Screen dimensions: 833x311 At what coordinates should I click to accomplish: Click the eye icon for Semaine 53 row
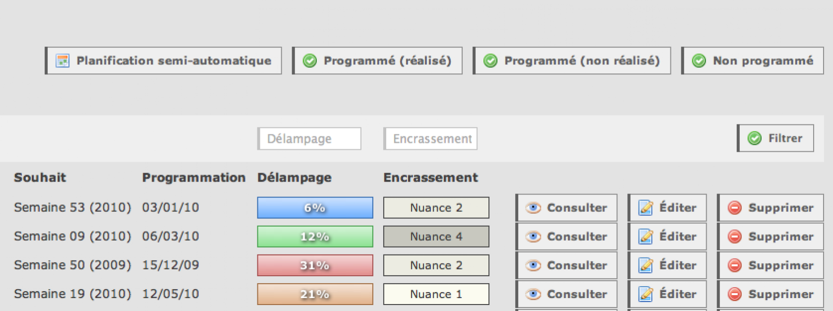click(x=533, y=208)
